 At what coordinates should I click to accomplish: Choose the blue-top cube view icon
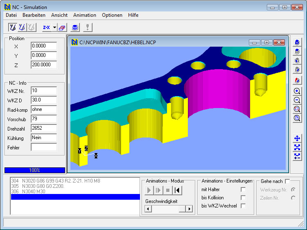click(297, 51)
